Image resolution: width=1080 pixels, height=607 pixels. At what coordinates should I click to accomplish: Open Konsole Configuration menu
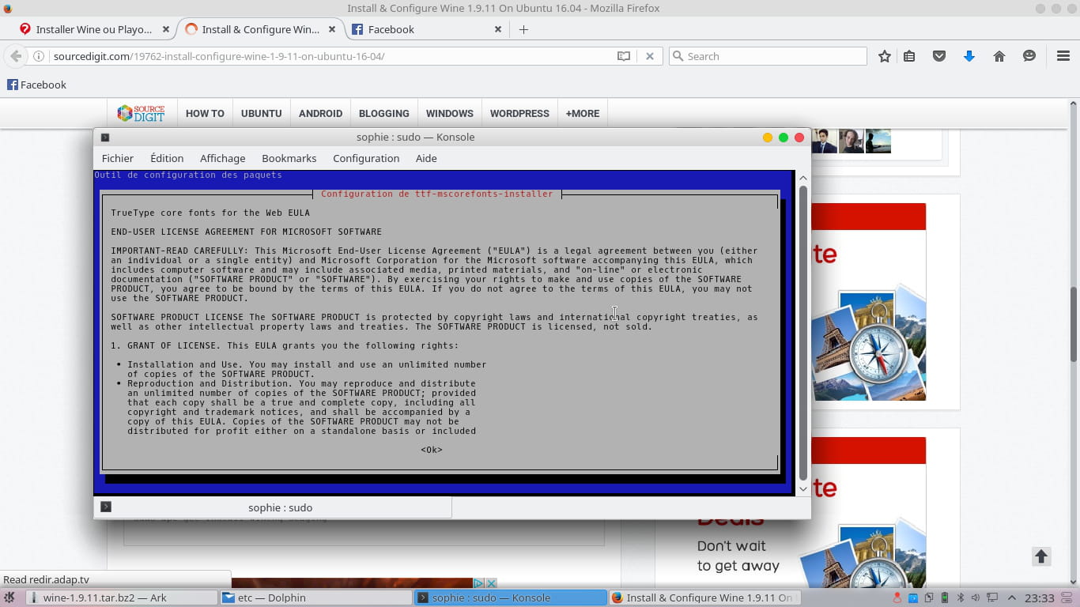366,158
